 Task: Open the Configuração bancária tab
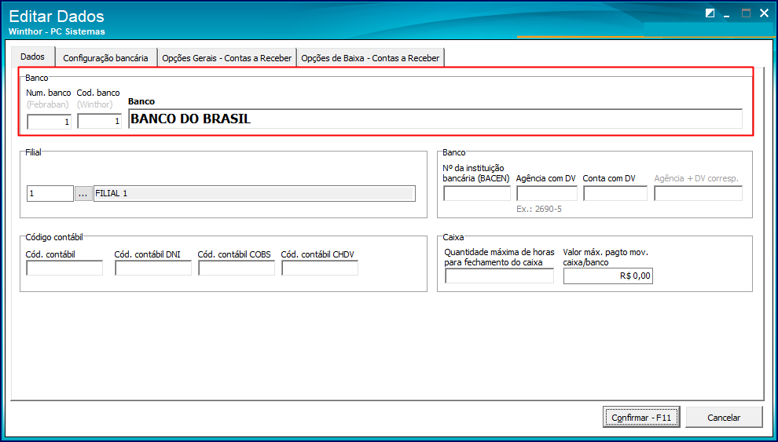pyautogui.click(x=105, y=58)
